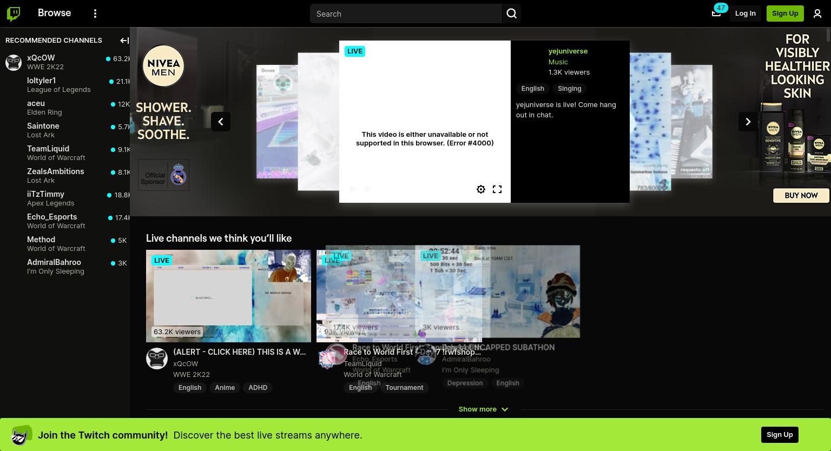
Task: Open ZealsAmbitions channel in sidebar
Action: [x=65, y=176]
